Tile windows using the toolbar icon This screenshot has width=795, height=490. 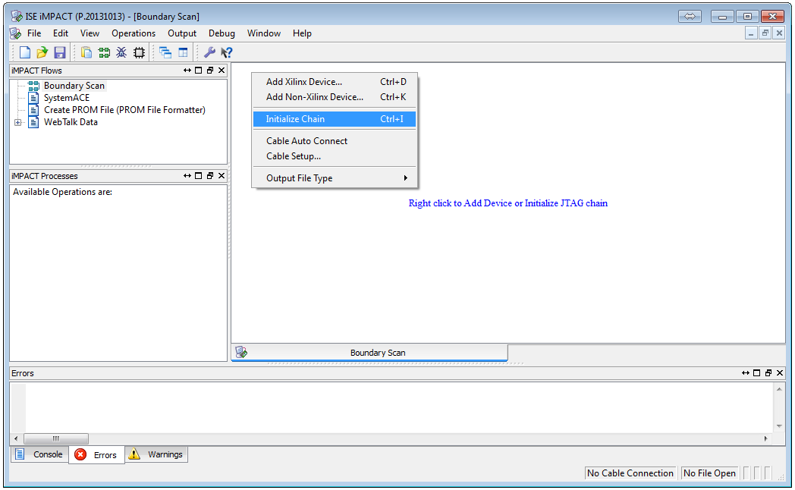(x=183, y=52)
